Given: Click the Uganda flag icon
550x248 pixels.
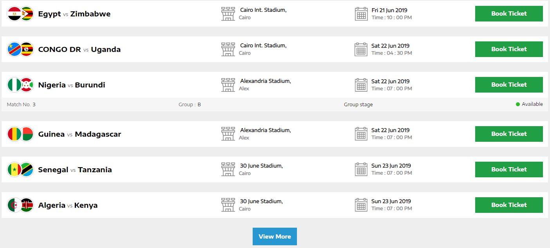Looking at the screenshot, I should 27,49.
